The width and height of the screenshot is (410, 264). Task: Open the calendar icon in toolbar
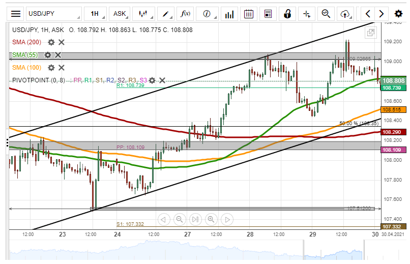pos(249,14)
